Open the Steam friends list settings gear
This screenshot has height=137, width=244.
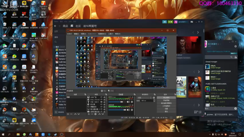point(235,46)
